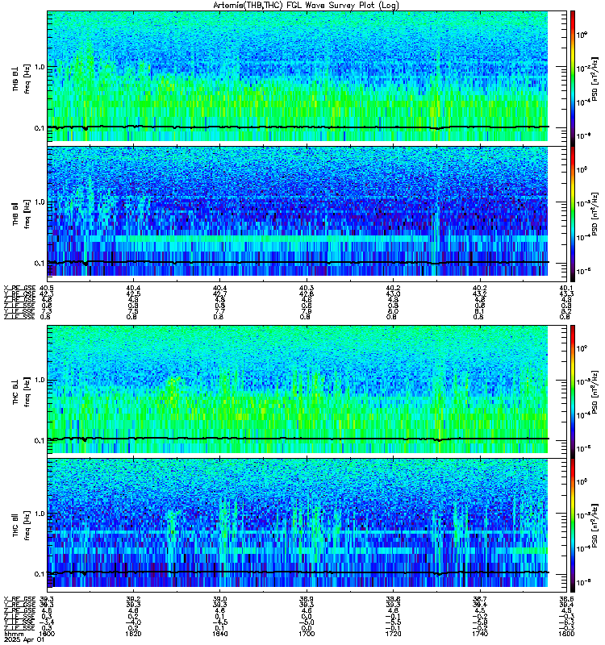Viewport: 605px width, 645px height.
Task: Click the 'THB B⊥ freq [Hz]' y-axis label
Action: click(x=22, y=78)
